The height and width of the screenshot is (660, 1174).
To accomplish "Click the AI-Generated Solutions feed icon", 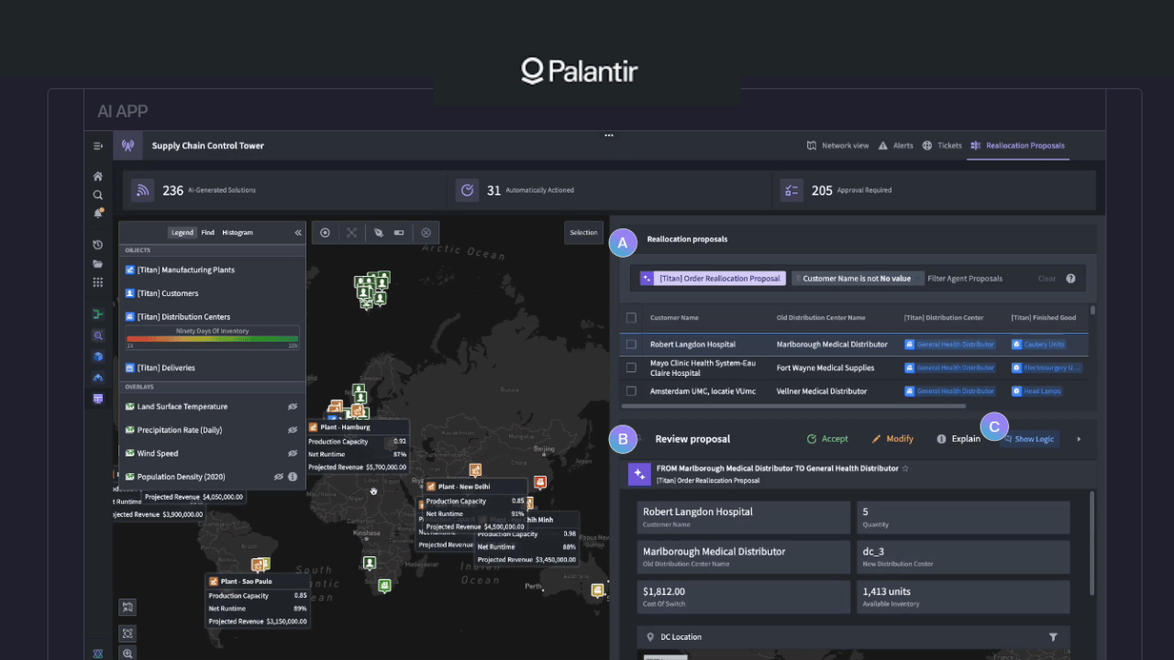I will 142,191.
